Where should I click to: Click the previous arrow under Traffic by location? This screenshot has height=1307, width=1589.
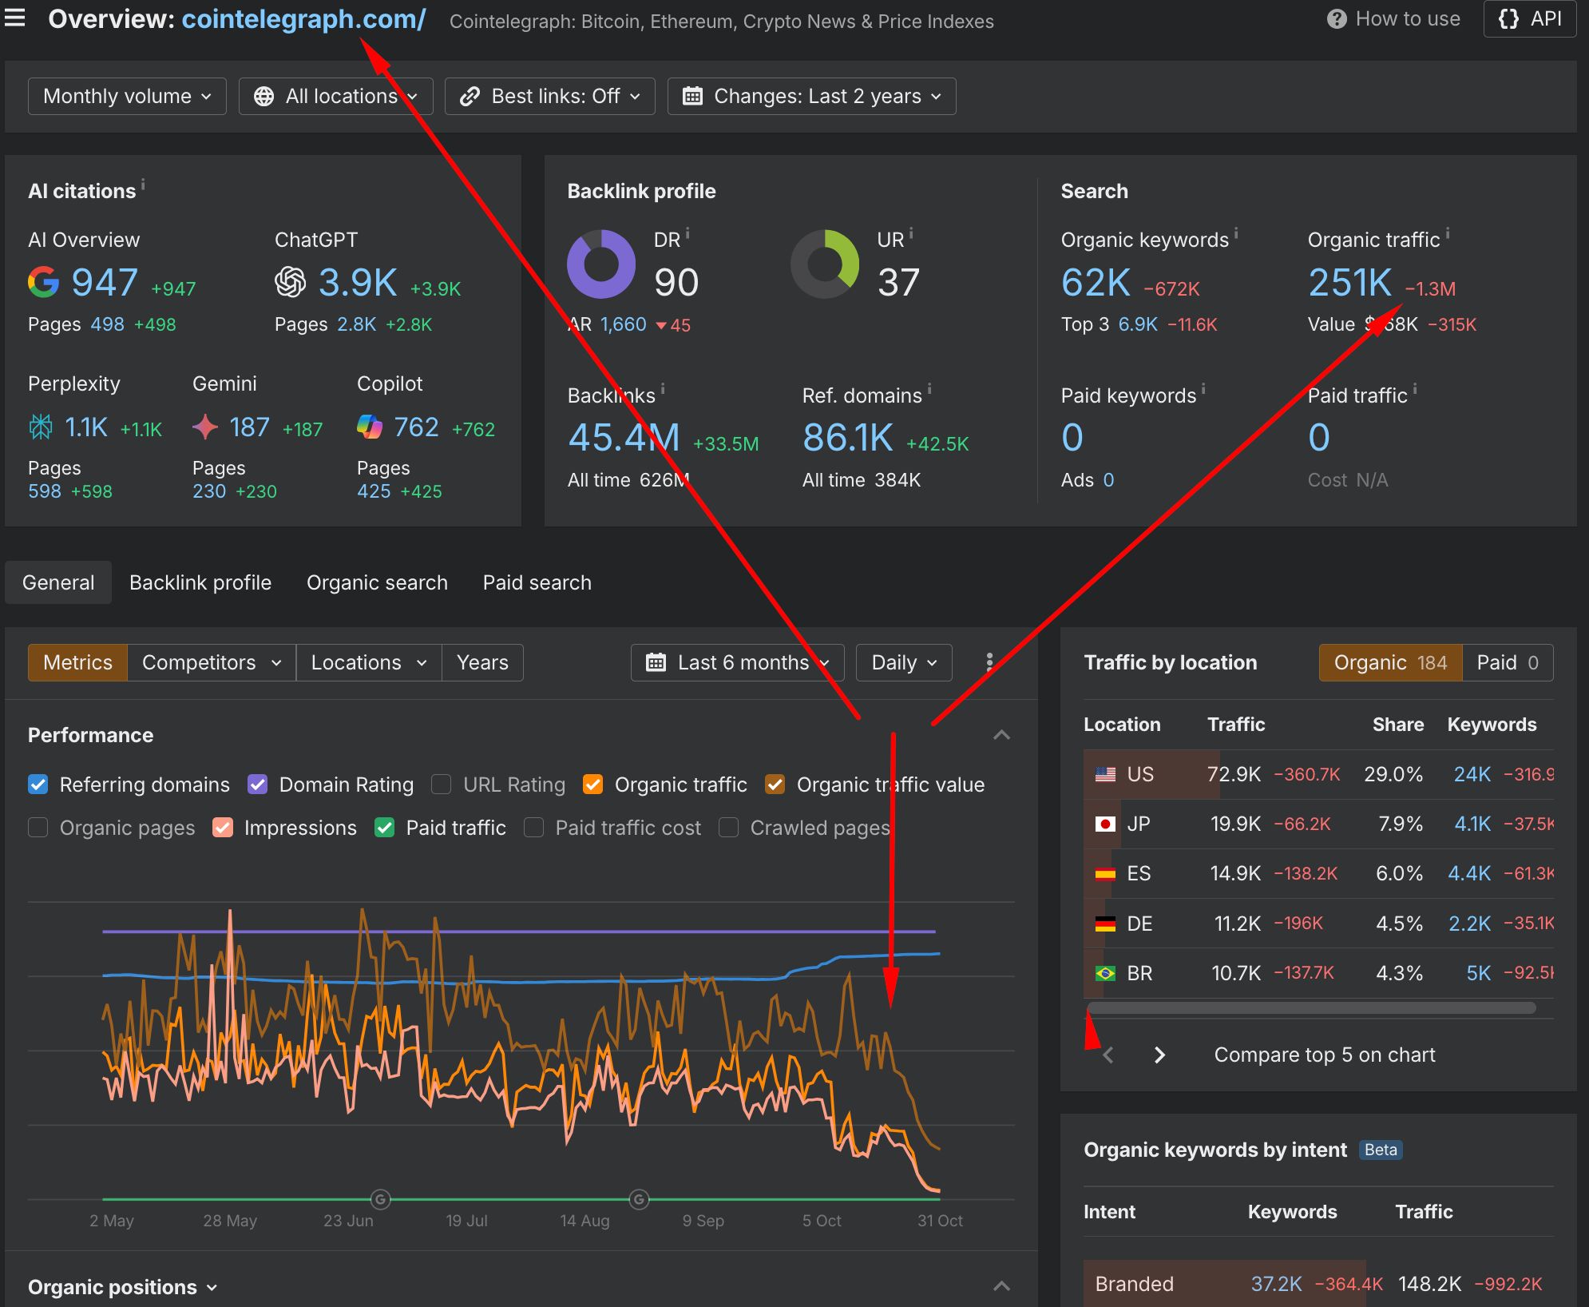point(1108,1055)
